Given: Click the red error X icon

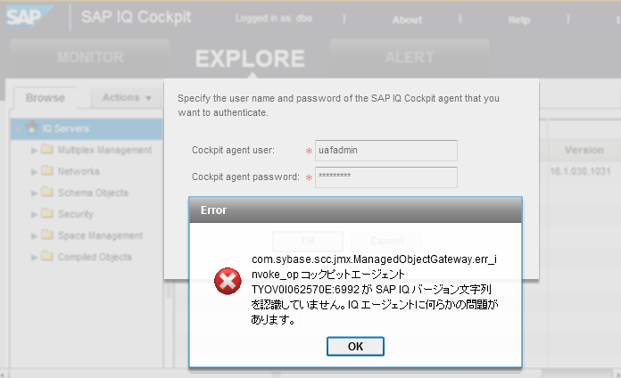Looking at the screenshot, I should pyautogui.click(x=228, y=281).
